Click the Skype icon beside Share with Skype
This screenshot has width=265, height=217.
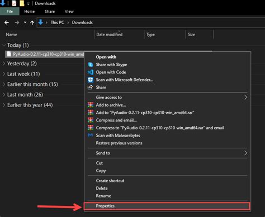(x=91, y=65)
